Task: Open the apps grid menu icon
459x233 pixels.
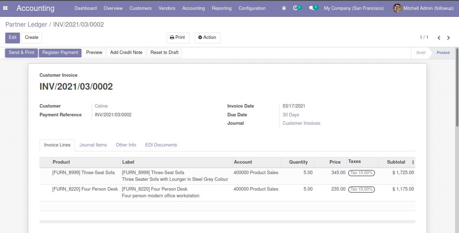Action: pyautogui.click(x=5, y=8)
